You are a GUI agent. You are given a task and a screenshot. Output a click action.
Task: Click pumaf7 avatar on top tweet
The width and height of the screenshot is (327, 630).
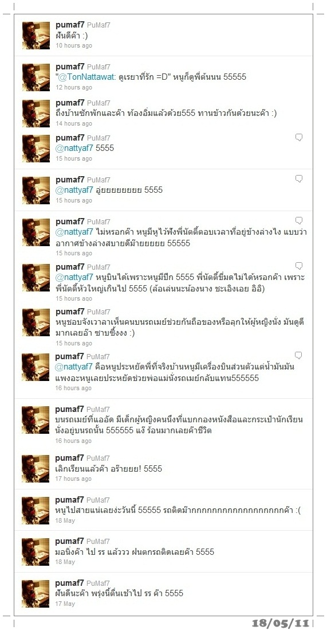click(x=36, y=36)
